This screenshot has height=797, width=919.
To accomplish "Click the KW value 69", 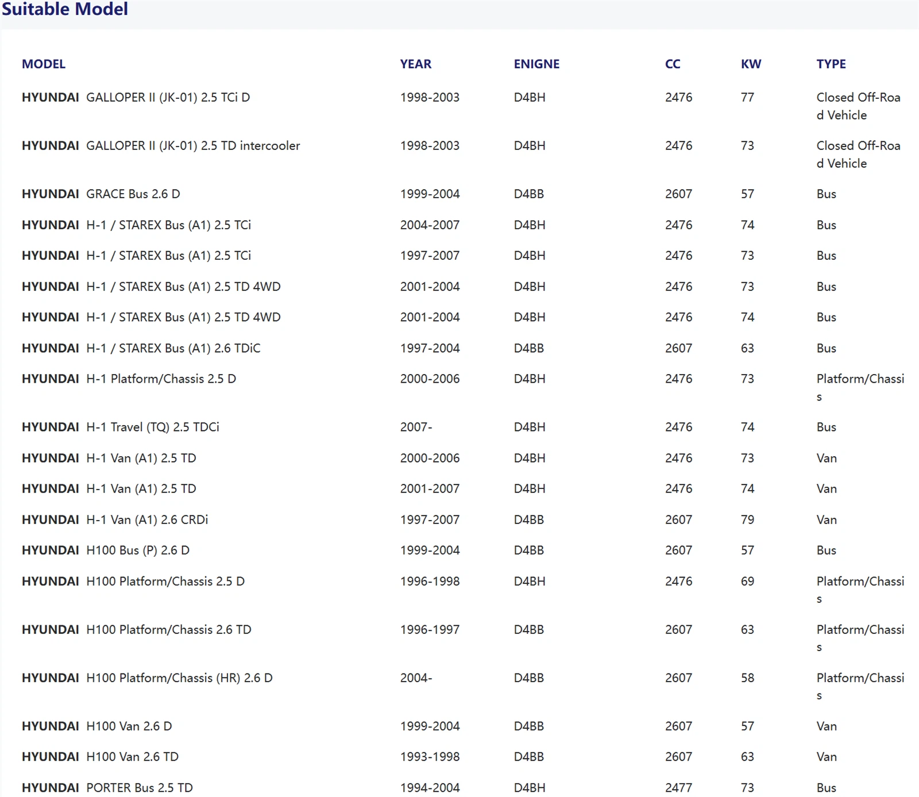I will pyautogui.click(x=747, y=582).
